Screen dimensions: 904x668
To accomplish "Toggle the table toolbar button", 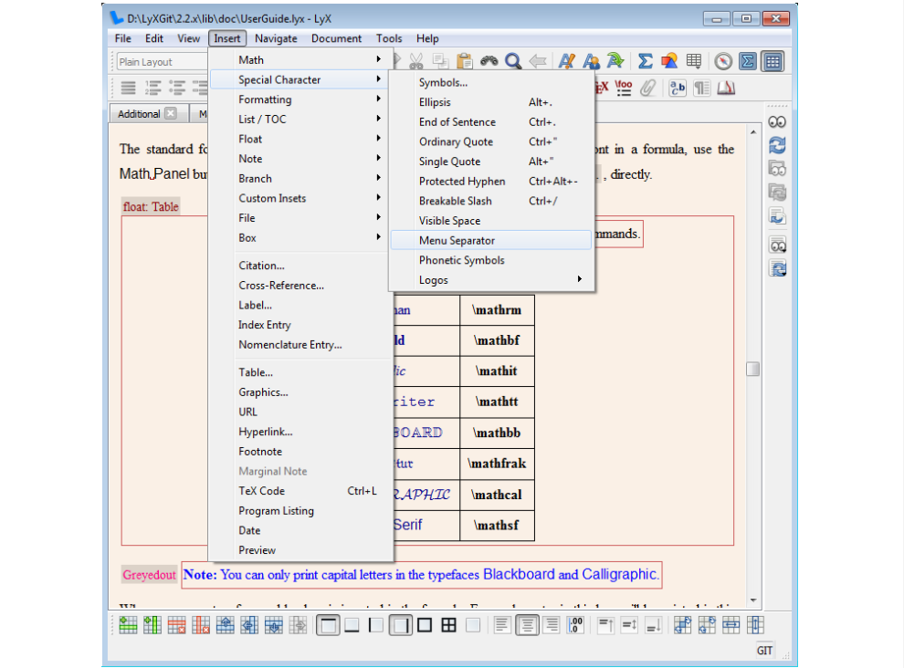I will point(773,61).
